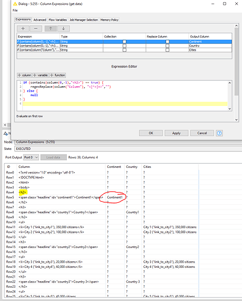Click the Apply button
Viewport: 242px width, 301px height.
coord(176,133)
